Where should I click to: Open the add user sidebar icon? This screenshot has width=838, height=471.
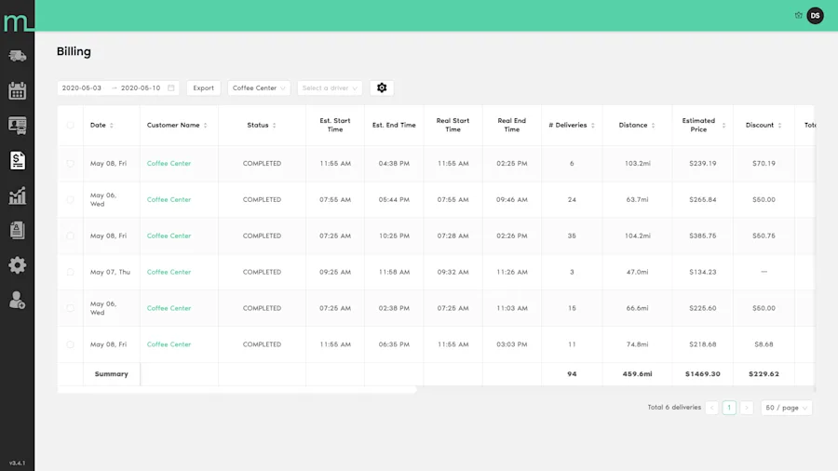(x=17, y=300)
